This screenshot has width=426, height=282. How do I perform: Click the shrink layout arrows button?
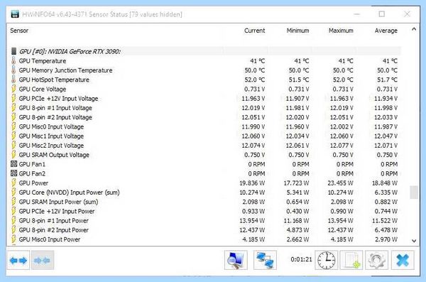[x=43, y=261]
